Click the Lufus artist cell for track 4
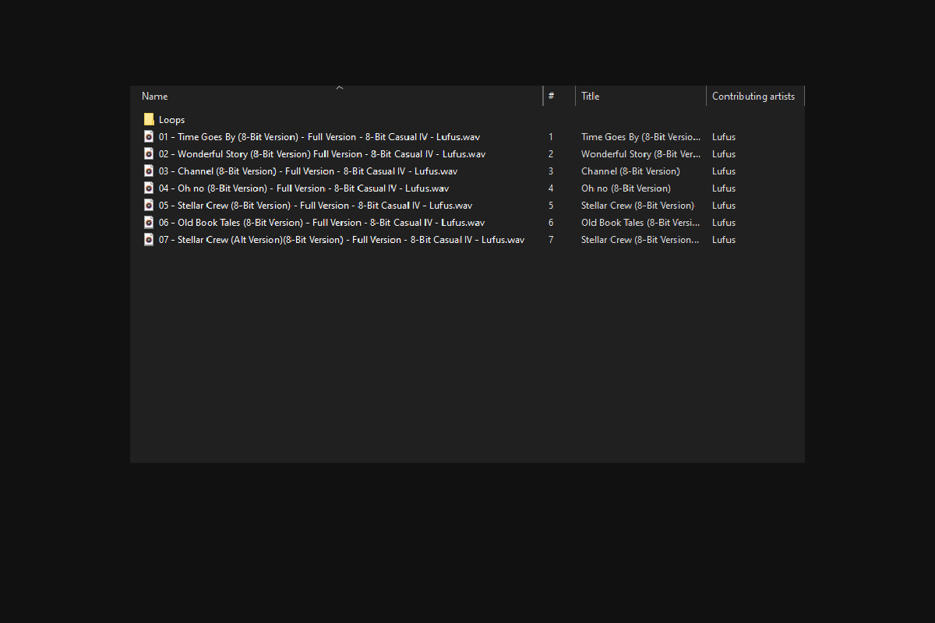935x623 pixels. click(x=724, y=188)
